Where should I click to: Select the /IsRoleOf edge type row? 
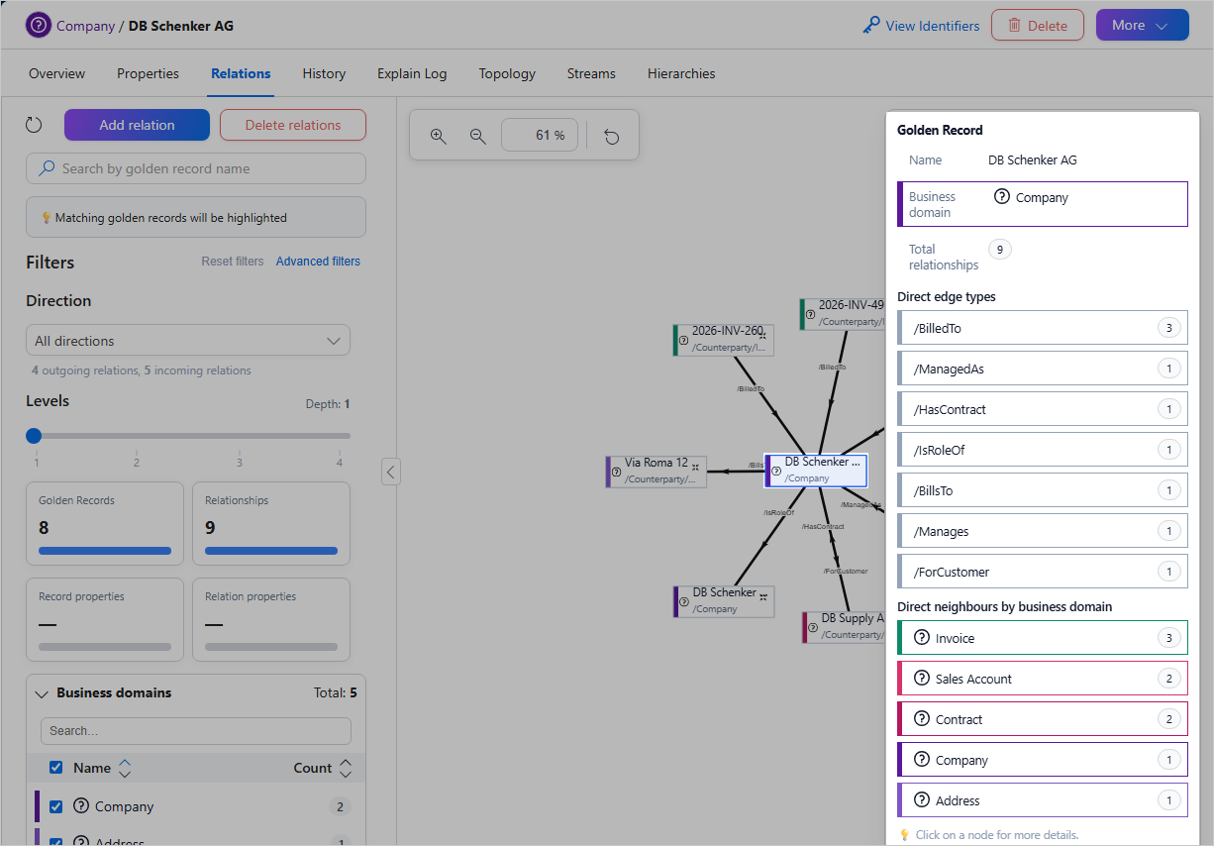point(1043,450)
